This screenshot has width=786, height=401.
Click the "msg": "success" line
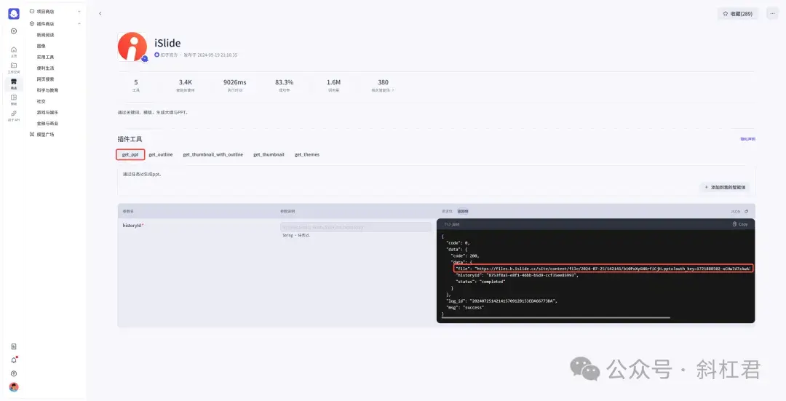(x=465, y=307)
